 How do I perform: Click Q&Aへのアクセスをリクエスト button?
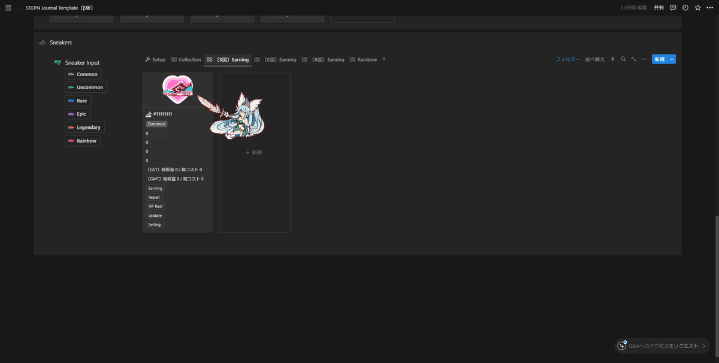[662, 346]
